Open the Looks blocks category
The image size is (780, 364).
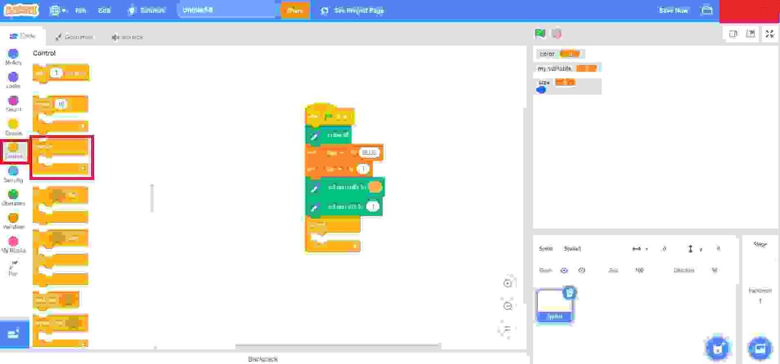(13, 80)
